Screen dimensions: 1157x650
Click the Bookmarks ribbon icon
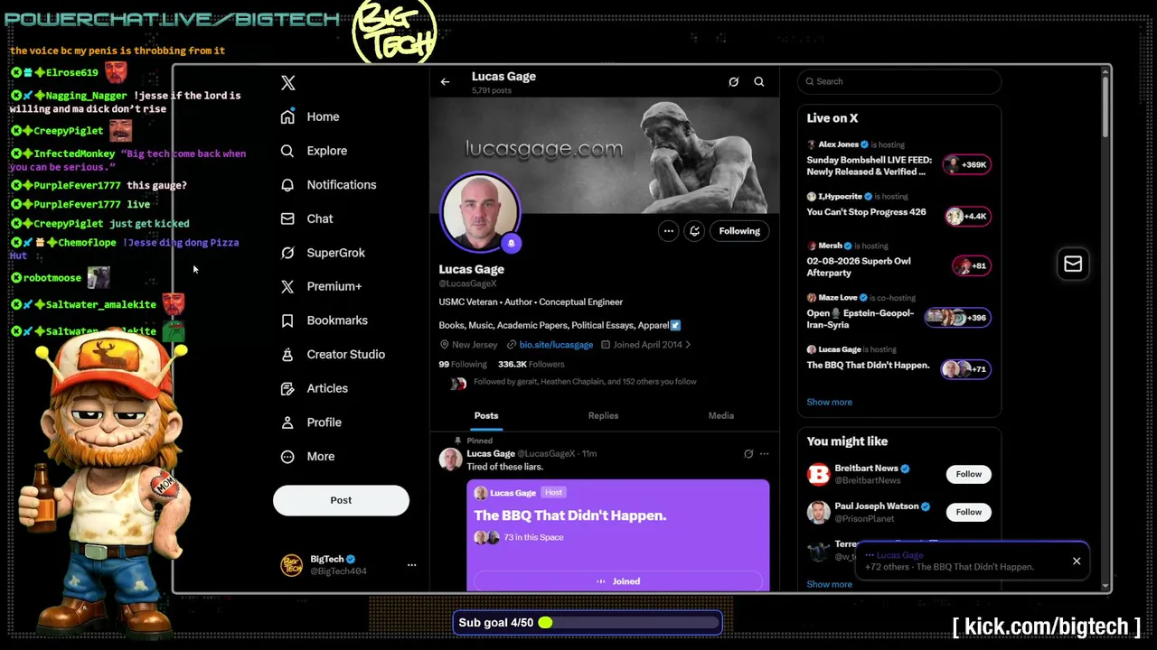tap(287, 320)
